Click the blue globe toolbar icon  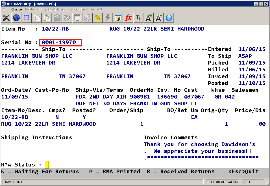[x=16, y=18]
